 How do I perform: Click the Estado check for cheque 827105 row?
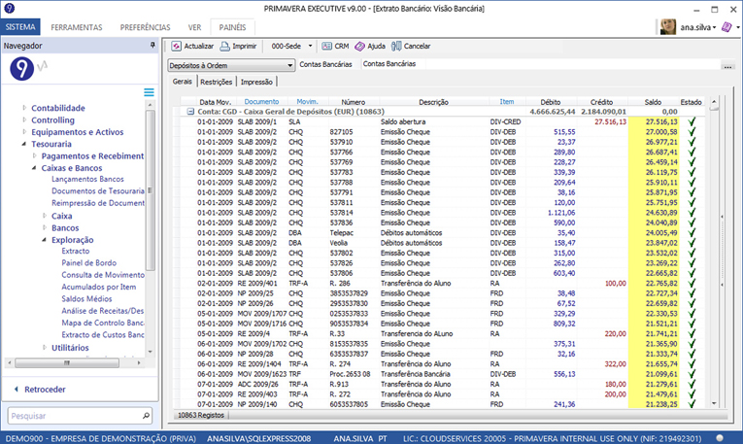tap(692, 132)
